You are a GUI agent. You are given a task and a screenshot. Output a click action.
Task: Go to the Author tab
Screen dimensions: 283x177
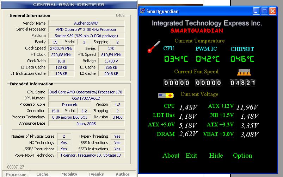click(x=123, y=174)
